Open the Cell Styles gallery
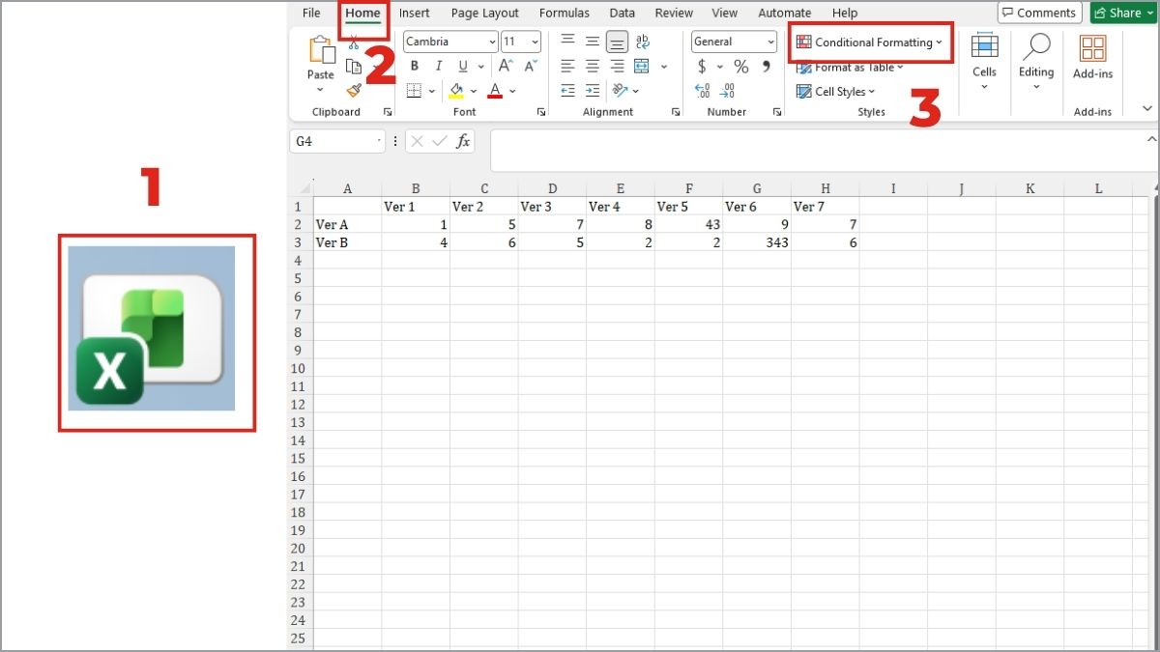Image resolution: width=1160 pixels, height=652 pixels. 835,92
